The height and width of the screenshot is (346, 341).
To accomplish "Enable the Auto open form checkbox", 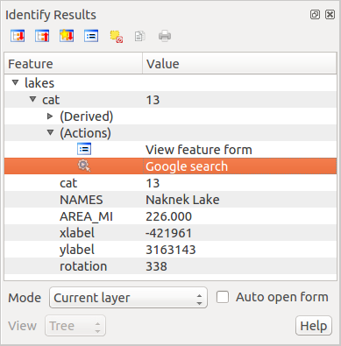I will click(x=223, y=297).
